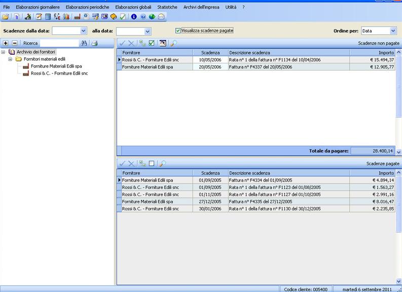Click the magnifier icon in paid deadlines toolbar
This screenshot has height=292, width=402.
[x=163, y=164]
